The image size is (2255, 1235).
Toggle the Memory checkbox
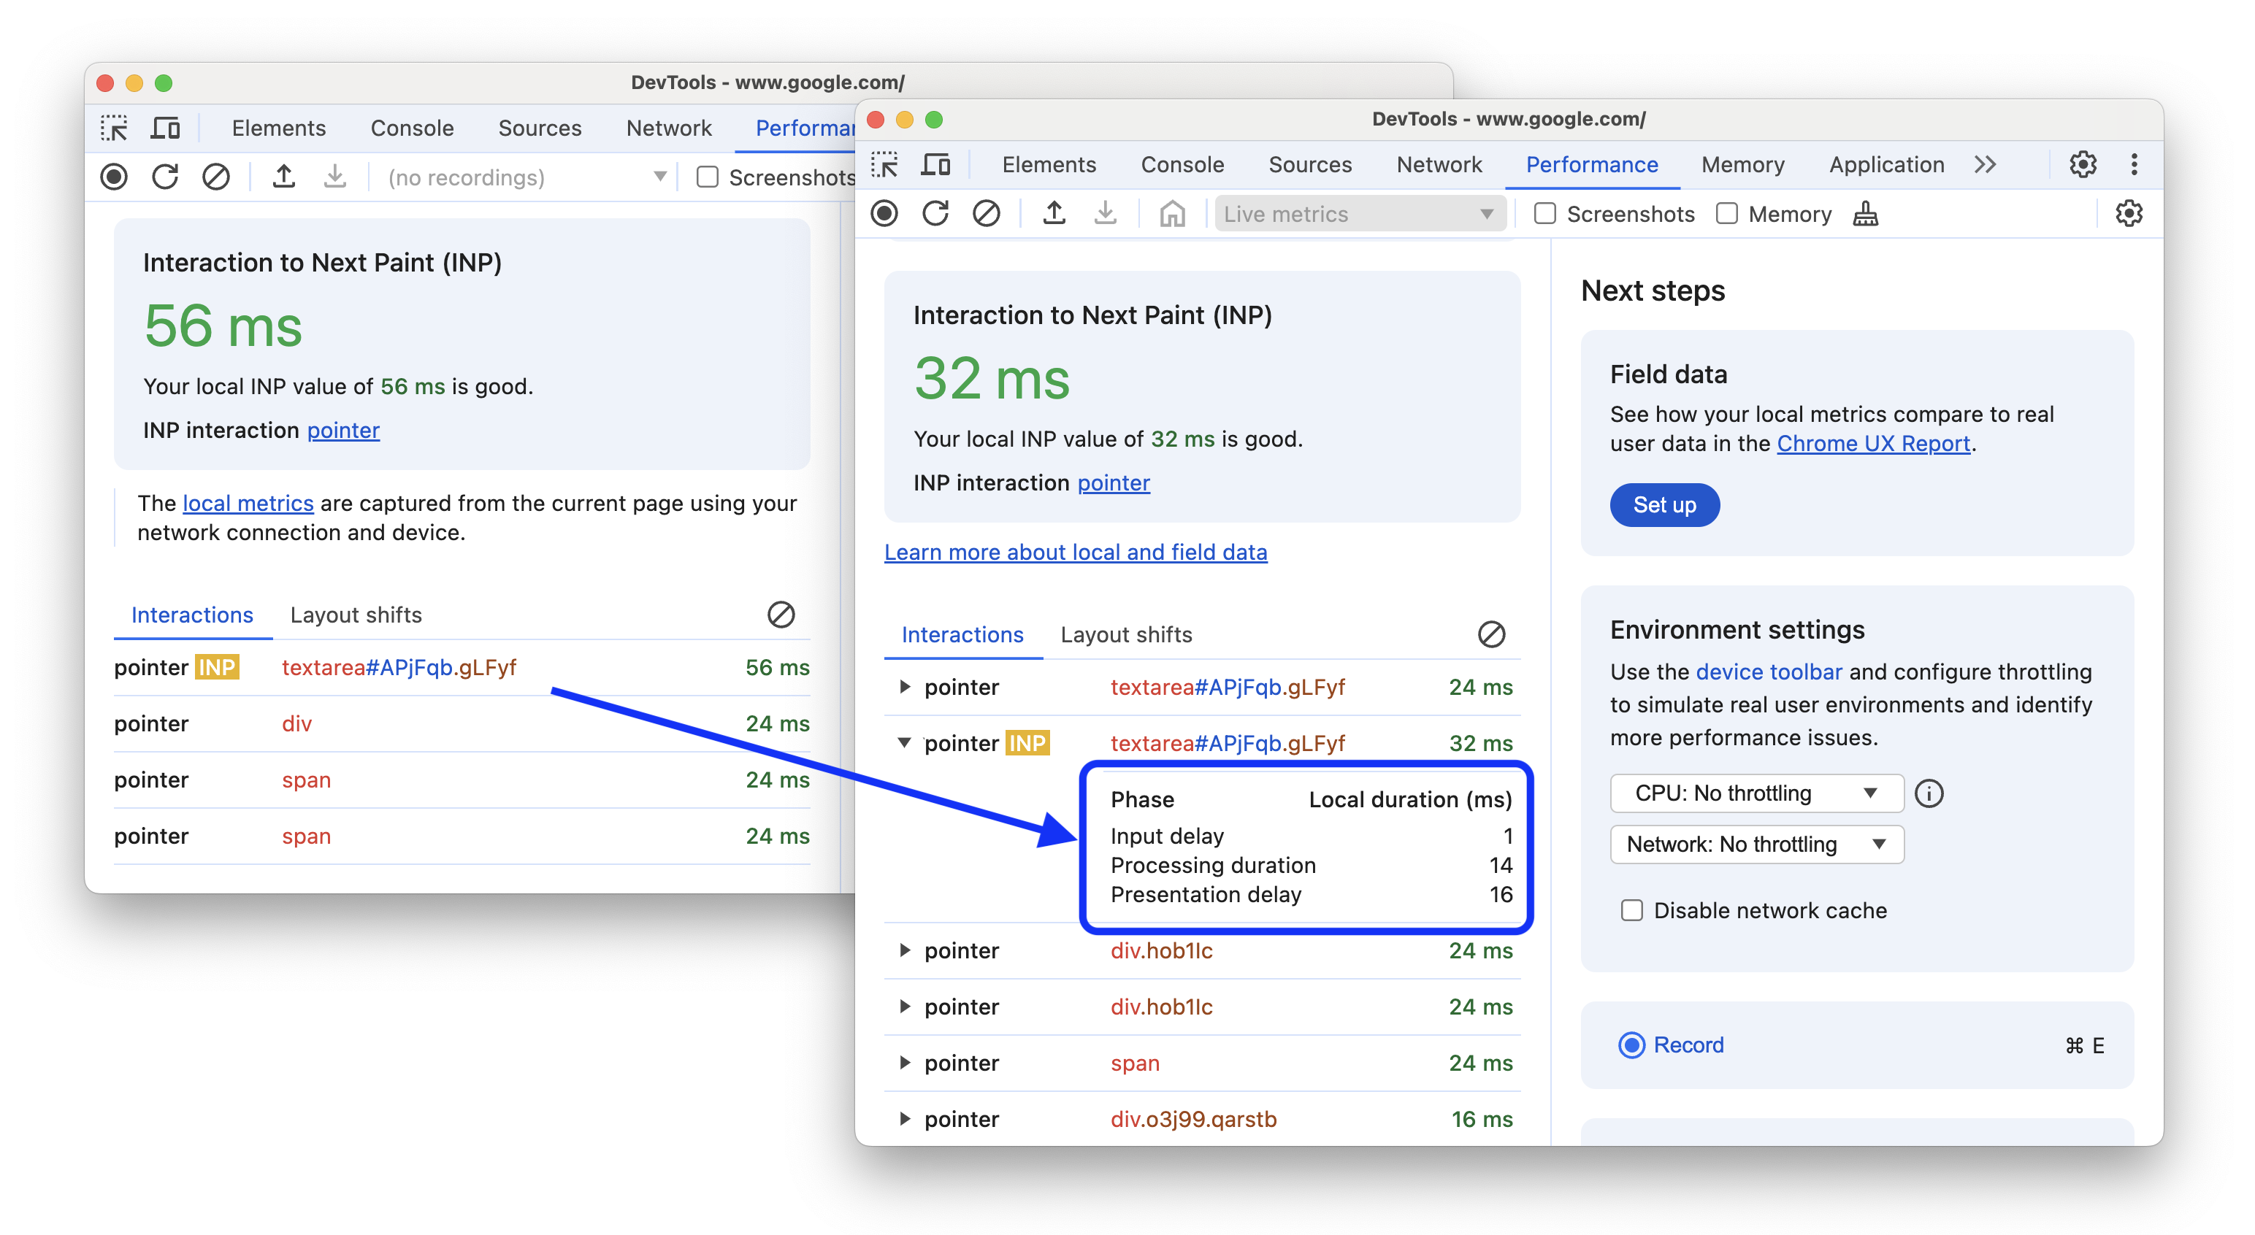point(1728,215)
